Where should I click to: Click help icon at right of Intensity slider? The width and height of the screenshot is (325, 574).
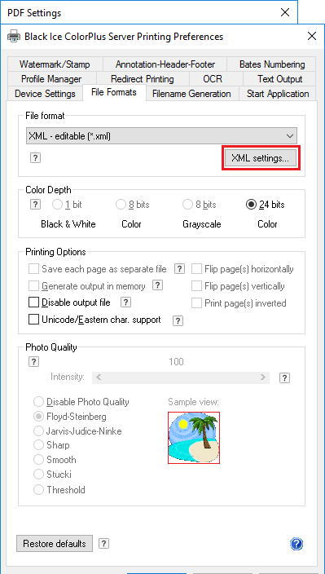[x=284, y=378]
